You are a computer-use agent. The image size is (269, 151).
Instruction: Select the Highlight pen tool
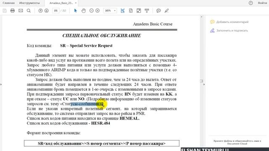pyautogui.click(x=166, y=10)
